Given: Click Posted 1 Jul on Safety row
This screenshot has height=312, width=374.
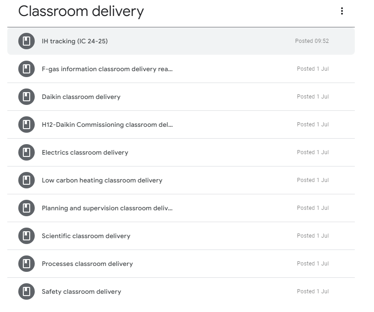Looking at the screenshot, I should tap(313, 291).
